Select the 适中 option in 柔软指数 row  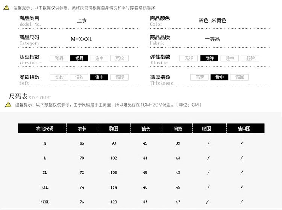tap(99, 77)
